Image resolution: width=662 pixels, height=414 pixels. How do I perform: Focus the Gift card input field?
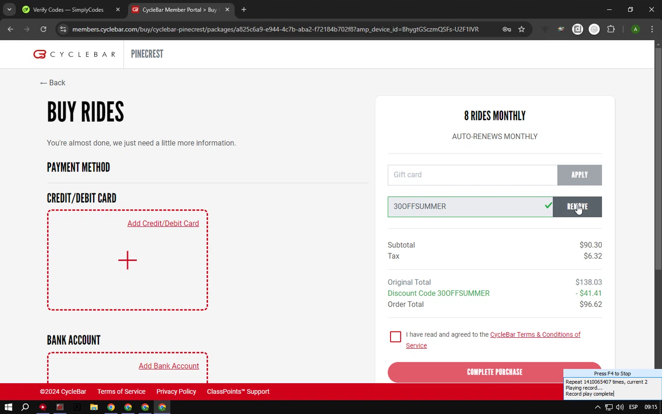pos(472,175)
